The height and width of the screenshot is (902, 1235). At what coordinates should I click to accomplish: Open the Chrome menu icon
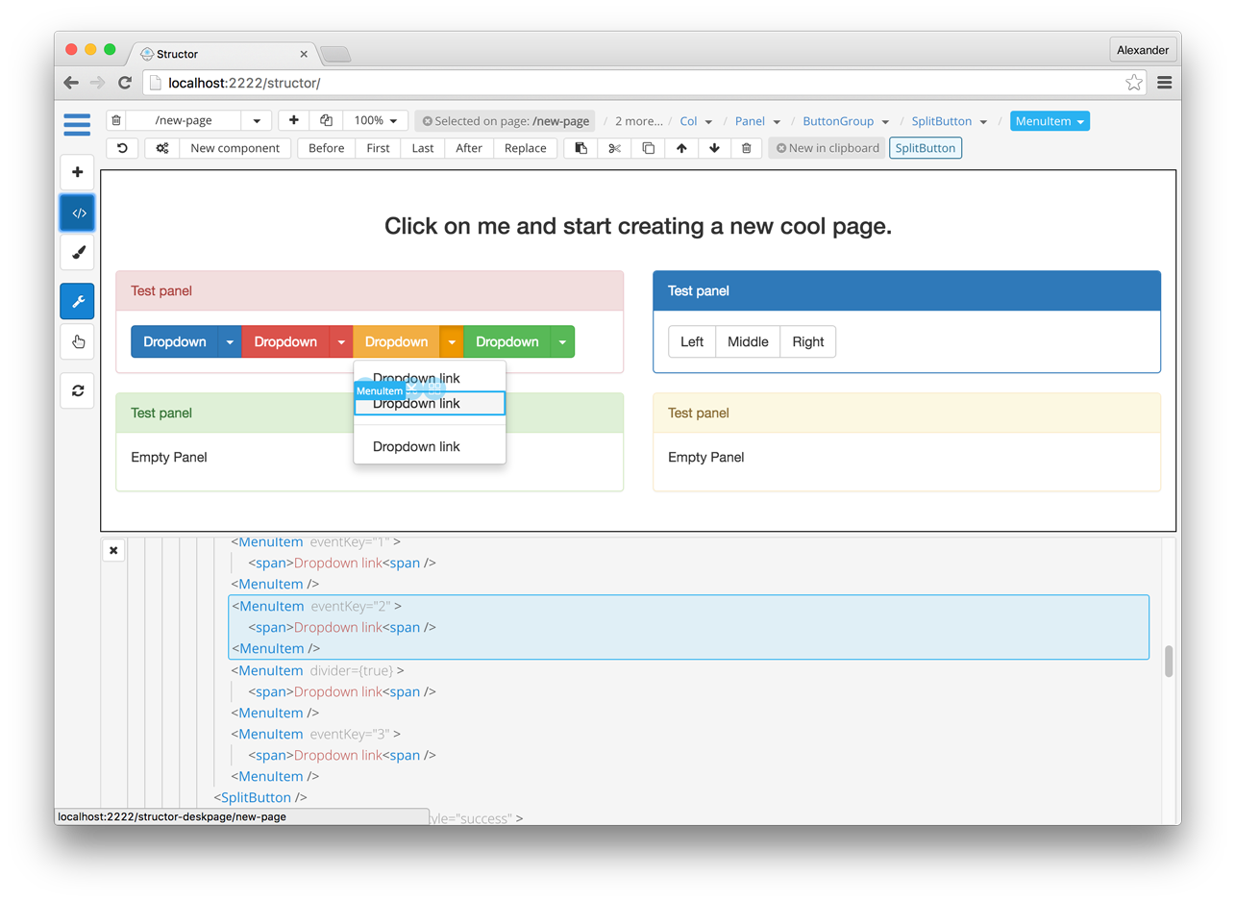1165,83
